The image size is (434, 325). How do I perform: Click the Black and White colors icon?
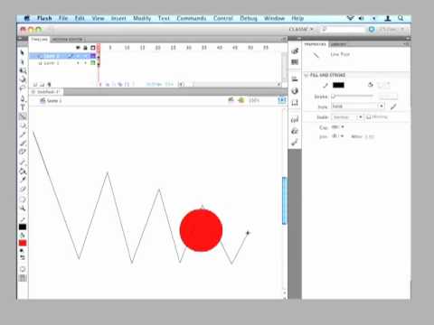pyautogui.click(x=22, y=250)
